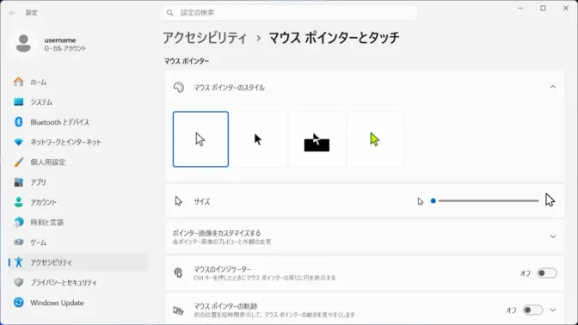This screenshot has width=578, height=325.
Task: Collapse マウス ポインターのスタイル section
Action: coord(552,87)
